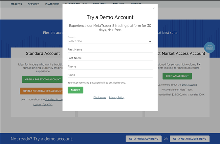Open the Markets menu
Image resolution: width=220 pixels, height=144 pixels.
click(16, 4)
